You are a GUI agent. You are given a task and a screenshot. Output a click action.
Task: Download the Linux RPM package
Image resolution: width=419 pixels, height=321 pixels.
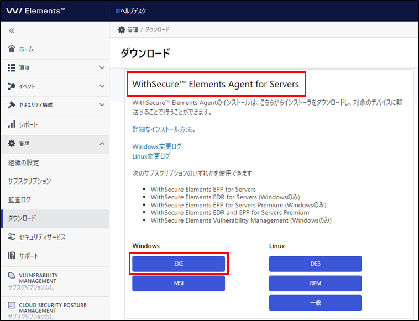315,283
